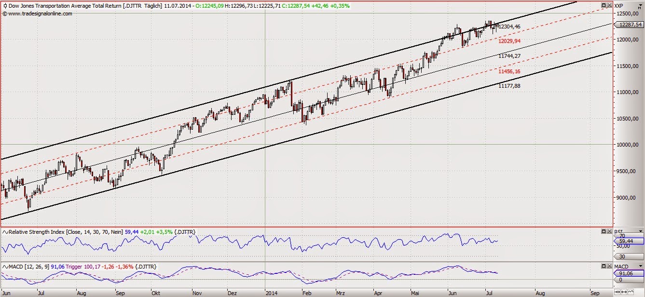645x297 pixels.
Task: Close the MACD indicator pane
Action: coord(609,266)
